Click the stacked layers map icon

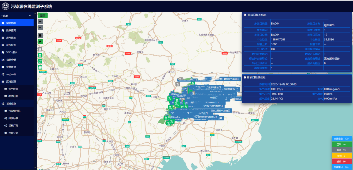coord(40,35)
